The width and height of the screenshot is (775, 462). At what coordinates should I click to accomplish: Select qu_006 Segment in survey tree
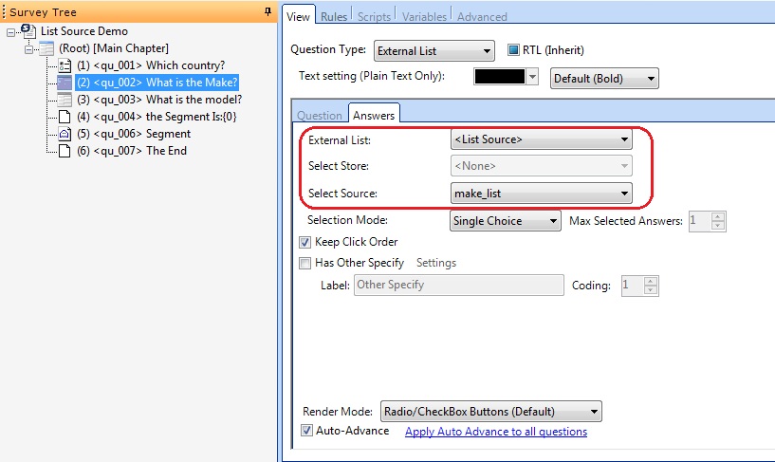pyautogui.click(x=134, y=134)
